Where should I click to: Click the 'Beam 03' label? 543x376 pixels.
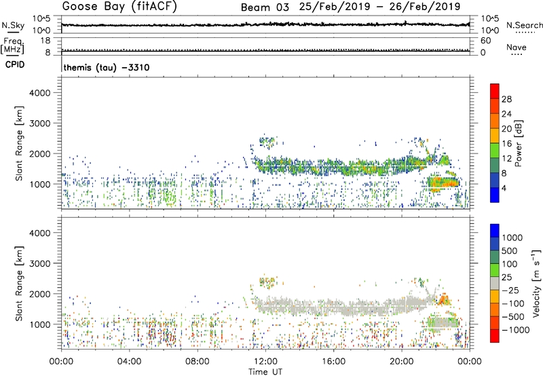(265, 7)
